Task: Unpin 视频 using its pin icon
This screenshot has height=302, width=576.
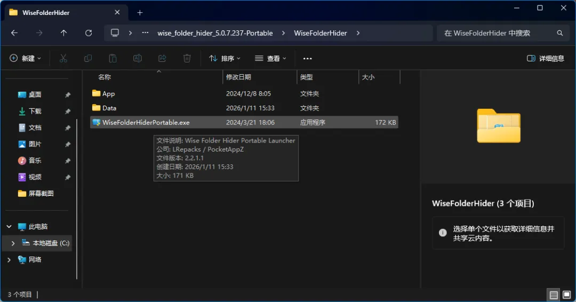Action: click(x=68, y=178)
